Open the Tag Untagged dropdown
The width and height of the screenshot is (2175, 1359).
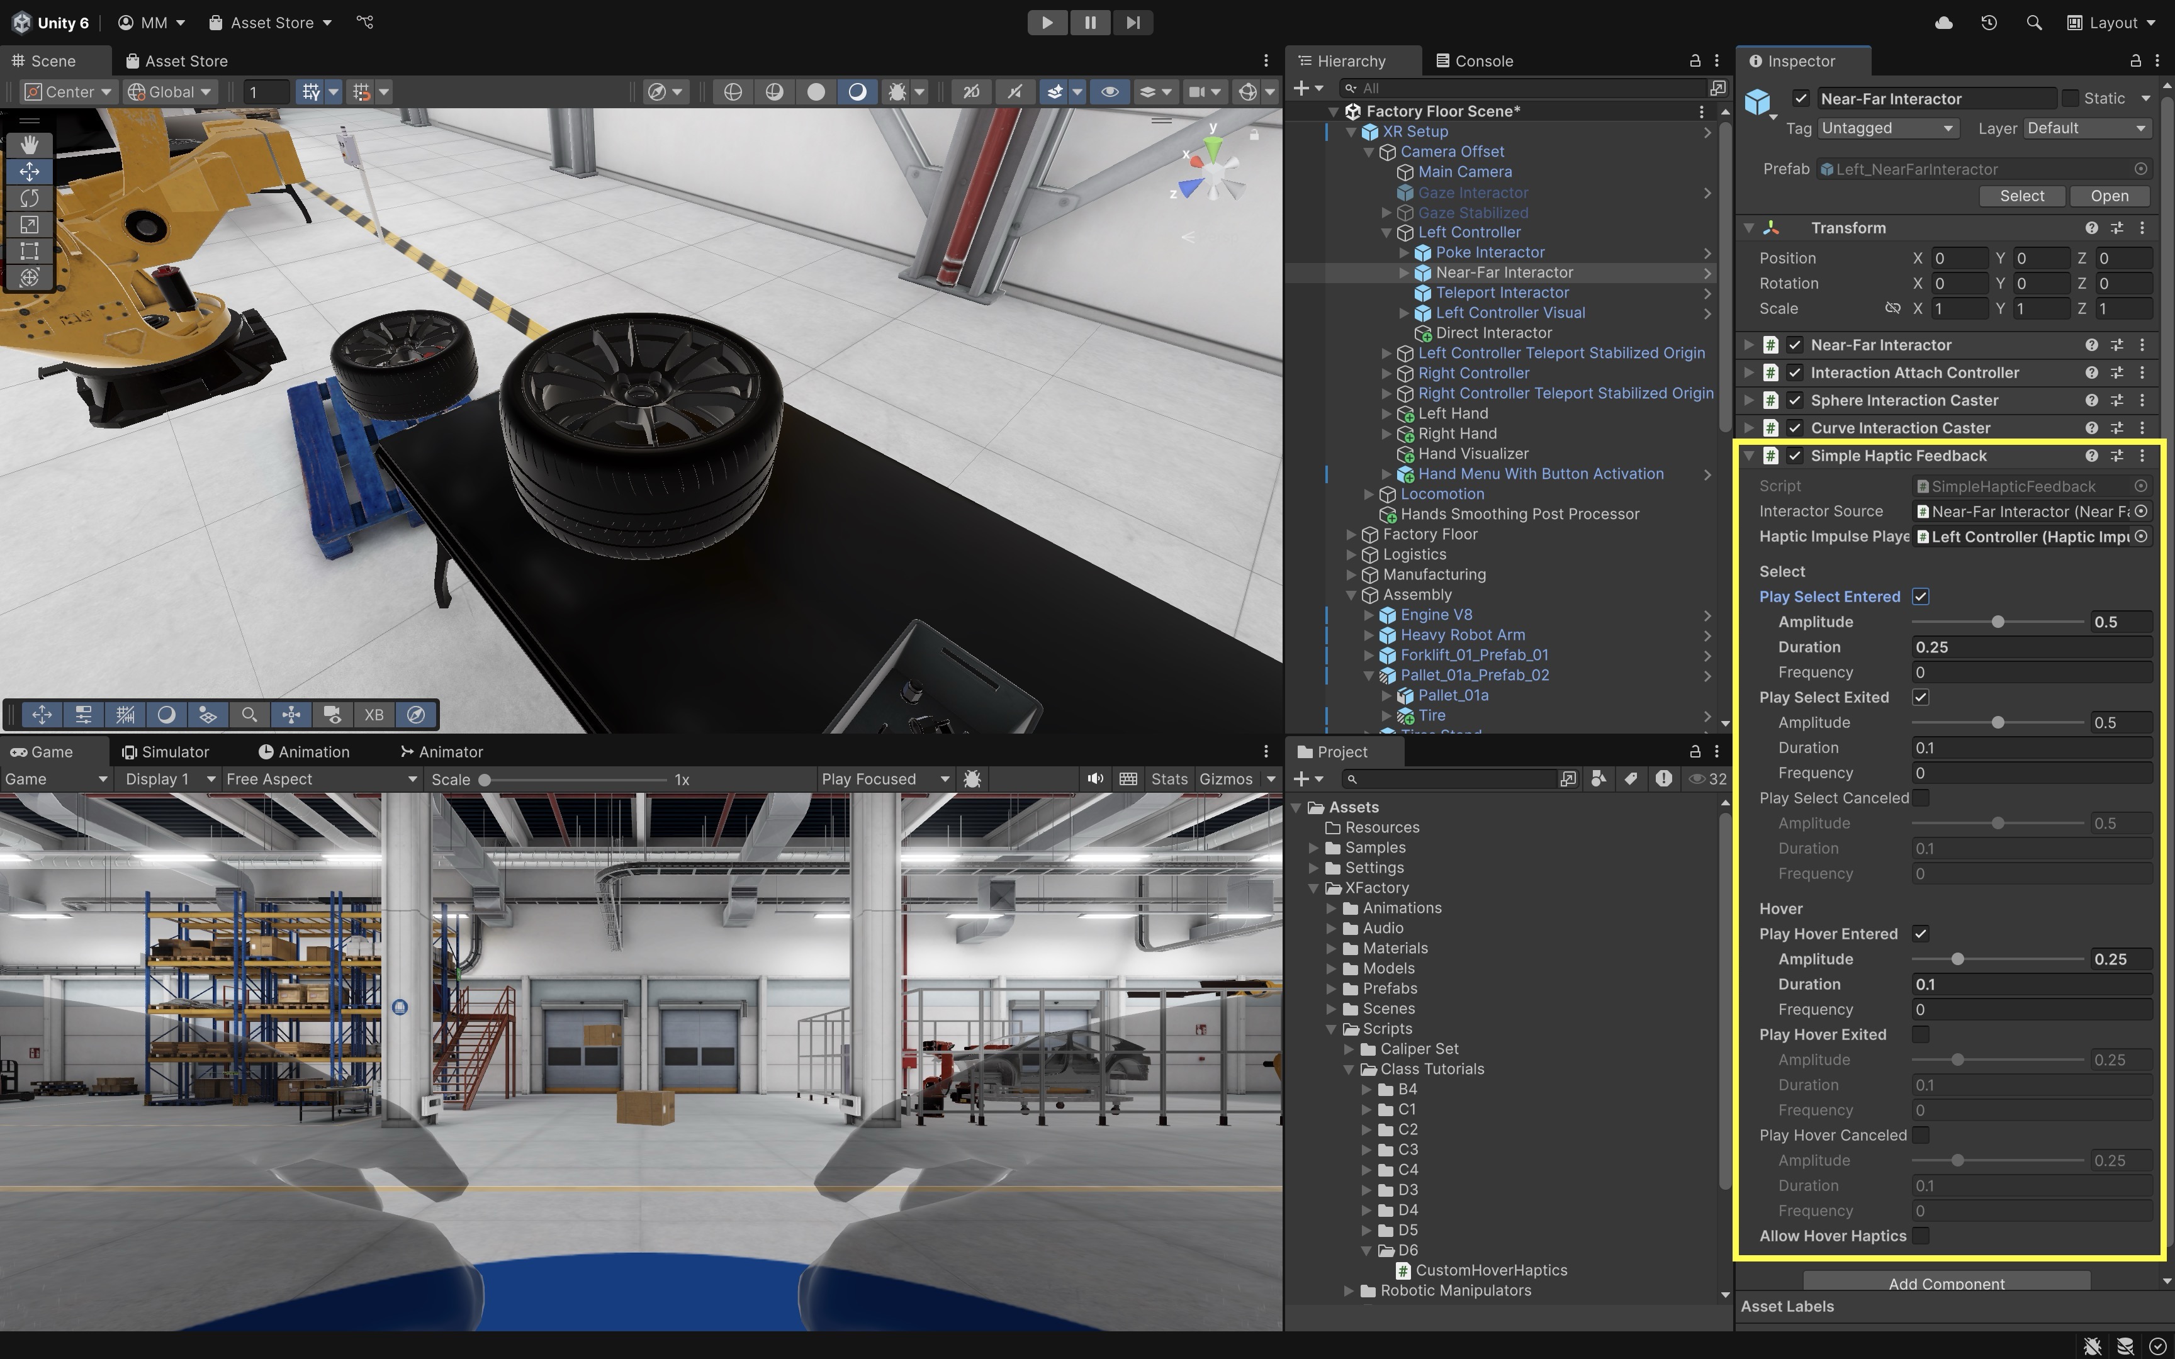[x=1887, y=128]
